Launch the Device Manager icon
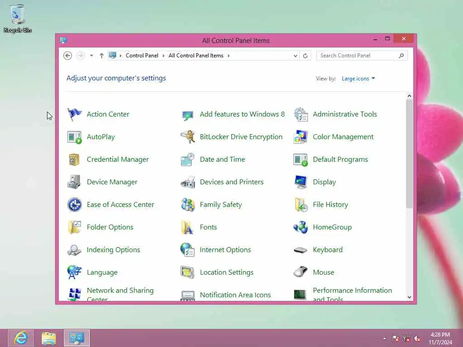 coord(74,182)
